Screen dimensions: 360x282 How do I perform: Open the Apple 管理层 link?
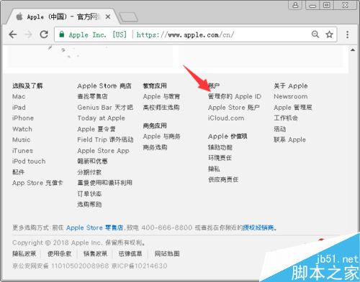pos(292,108)
